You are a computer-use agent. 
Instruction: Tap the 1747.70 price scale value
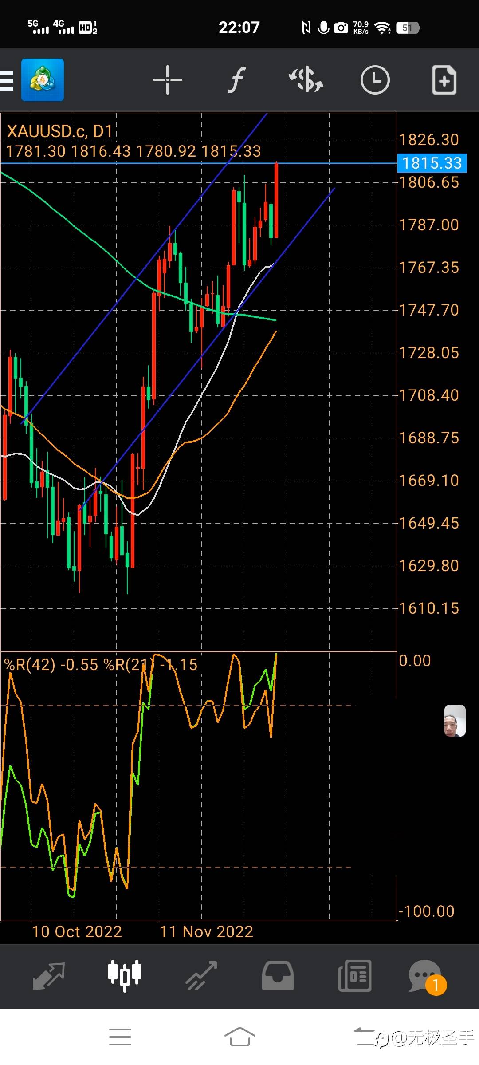point(429,310)
